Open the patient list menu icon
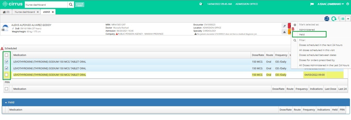The height and width of the screenshot is (120, 351). click(3, 30)
